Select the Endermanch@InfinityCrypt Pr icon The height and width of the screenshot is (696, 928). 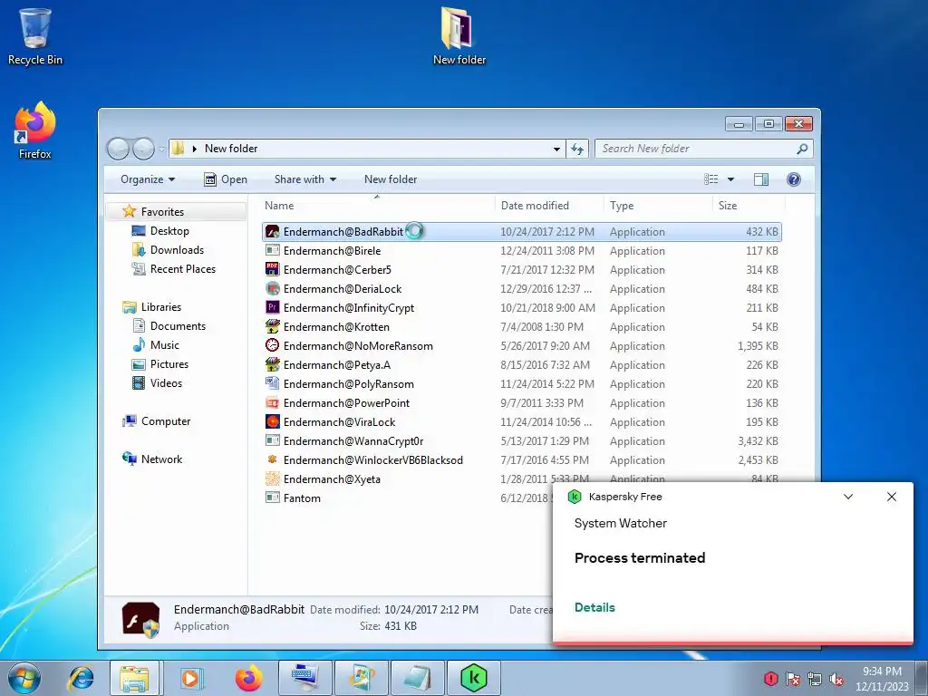[x=272, y=307]
